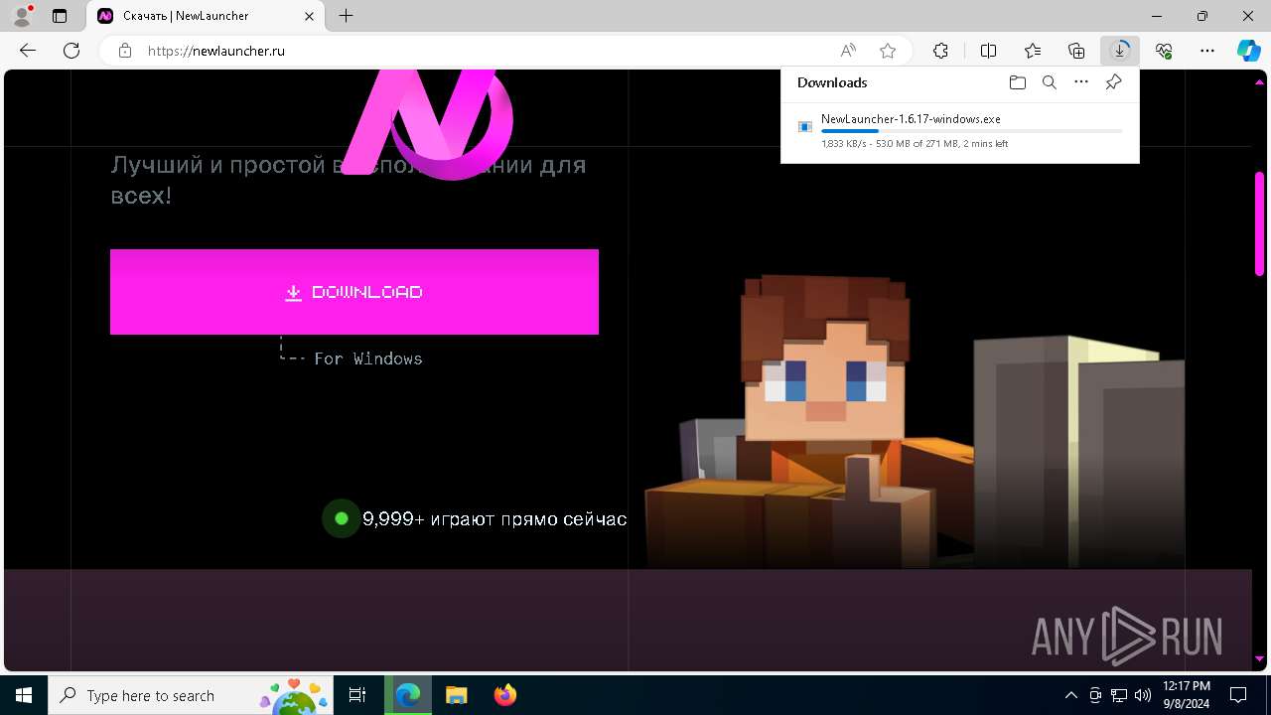Open downloads folder from Downloads panel
Image resolution: width=1271 pixels, height=715 pixels.
pyautogui.click(x=1017, y=82)
